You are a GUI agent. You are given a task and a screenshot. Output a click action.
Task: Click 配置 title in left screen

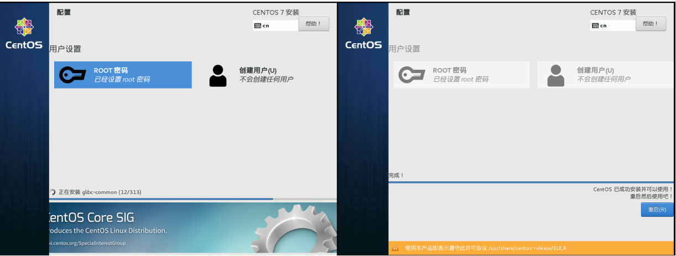point(64,12)
